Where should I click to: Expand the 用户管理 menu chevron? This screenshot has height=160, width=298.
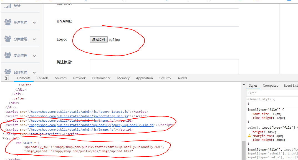point(34,23)
